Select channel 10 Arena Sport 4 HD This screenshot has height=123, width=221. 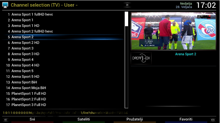pyautogui.click(x=63, y=65)
